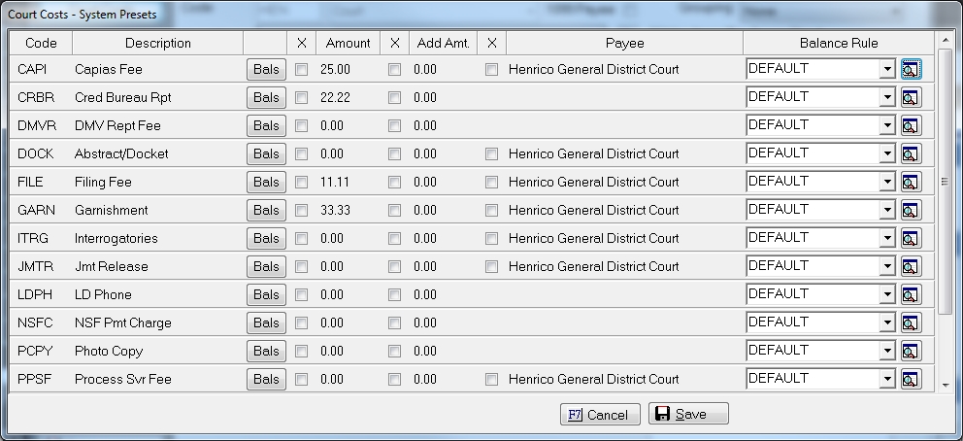The height and width of the screenshot is (441, 963).
Task: Toggle the Amount lock checkbox for Capias Fee
Action: pos(301,70)
